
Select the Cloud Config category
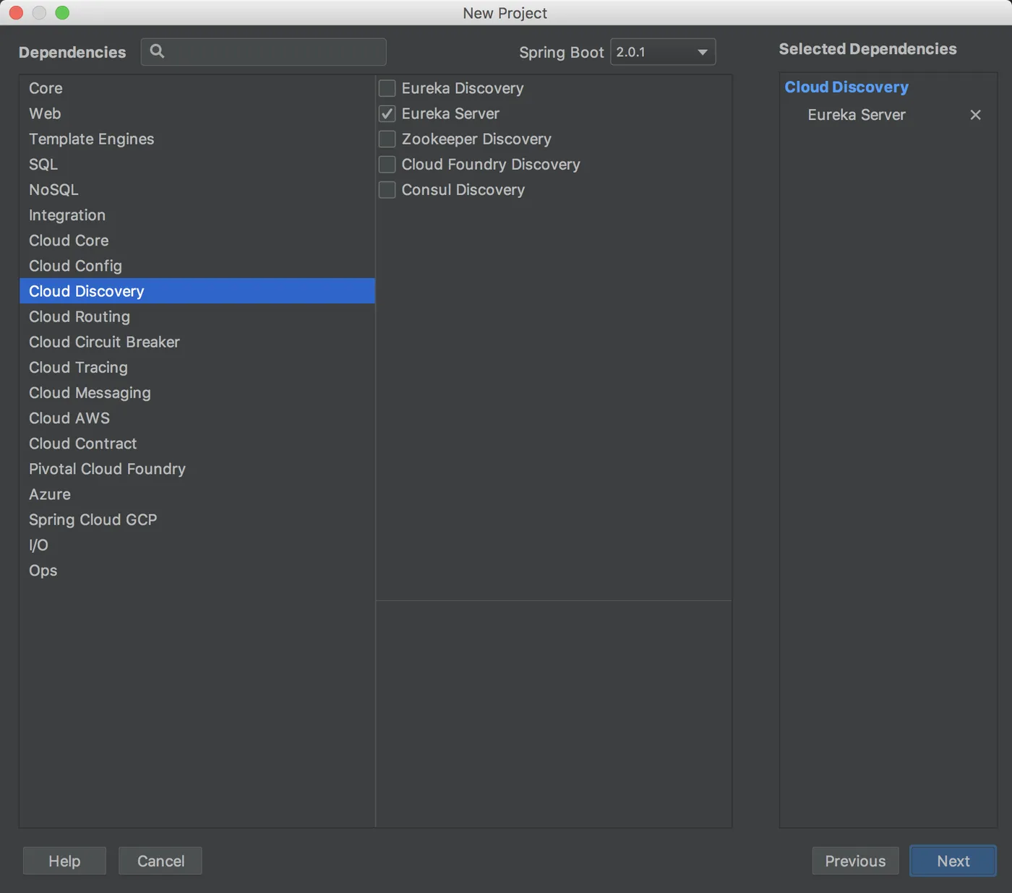pos(75,266)
